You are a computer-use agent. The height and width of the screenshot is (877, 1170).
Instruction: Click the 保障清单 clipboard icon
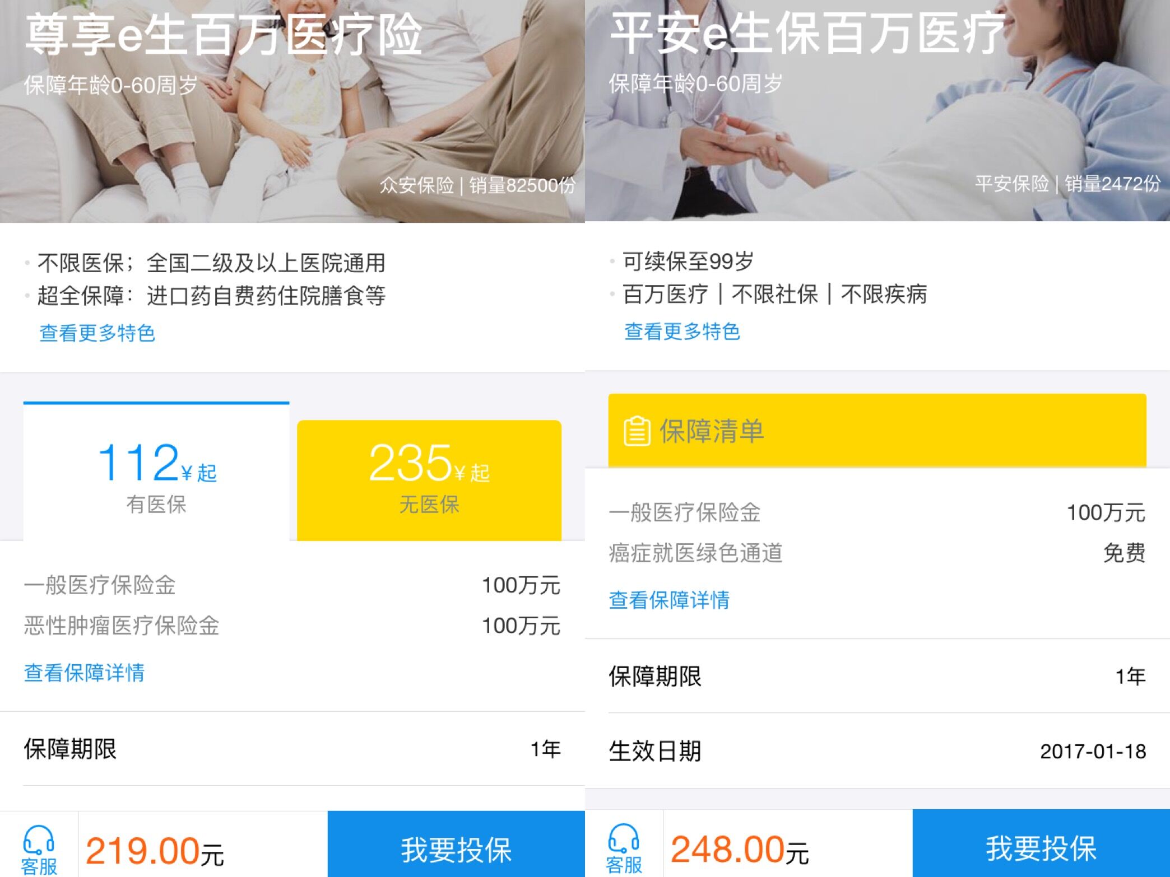coord(637,431)
